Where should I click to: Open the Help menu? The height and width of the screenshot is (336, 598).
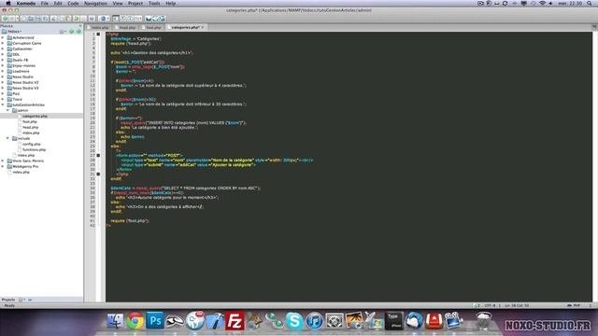170,3
